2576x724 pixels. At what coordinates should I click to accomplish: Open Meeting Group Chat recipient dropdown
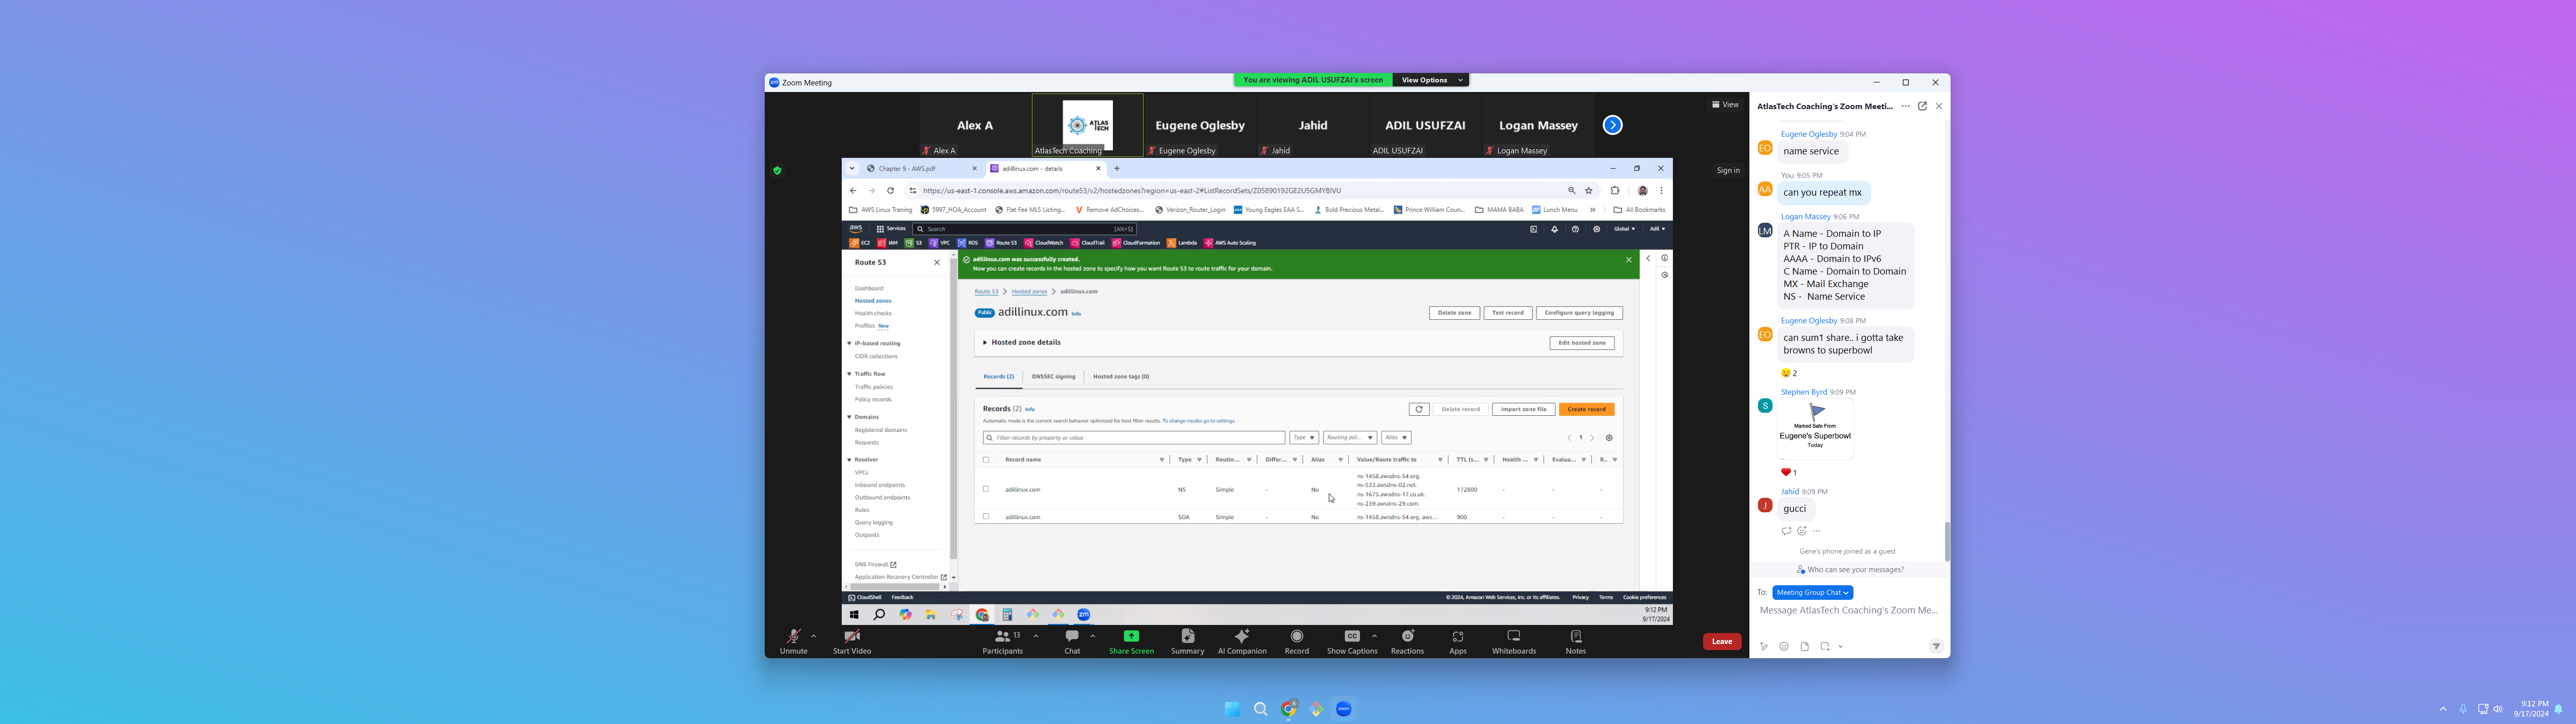tap(1812, 592)
